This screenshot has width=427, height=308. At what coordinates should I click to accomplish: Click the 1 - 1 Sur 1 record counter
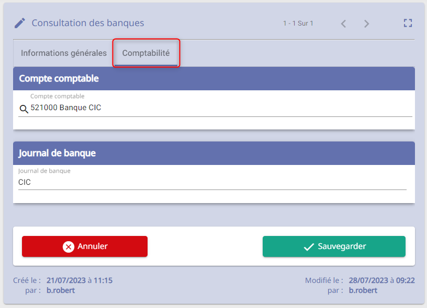click(298, 23)
